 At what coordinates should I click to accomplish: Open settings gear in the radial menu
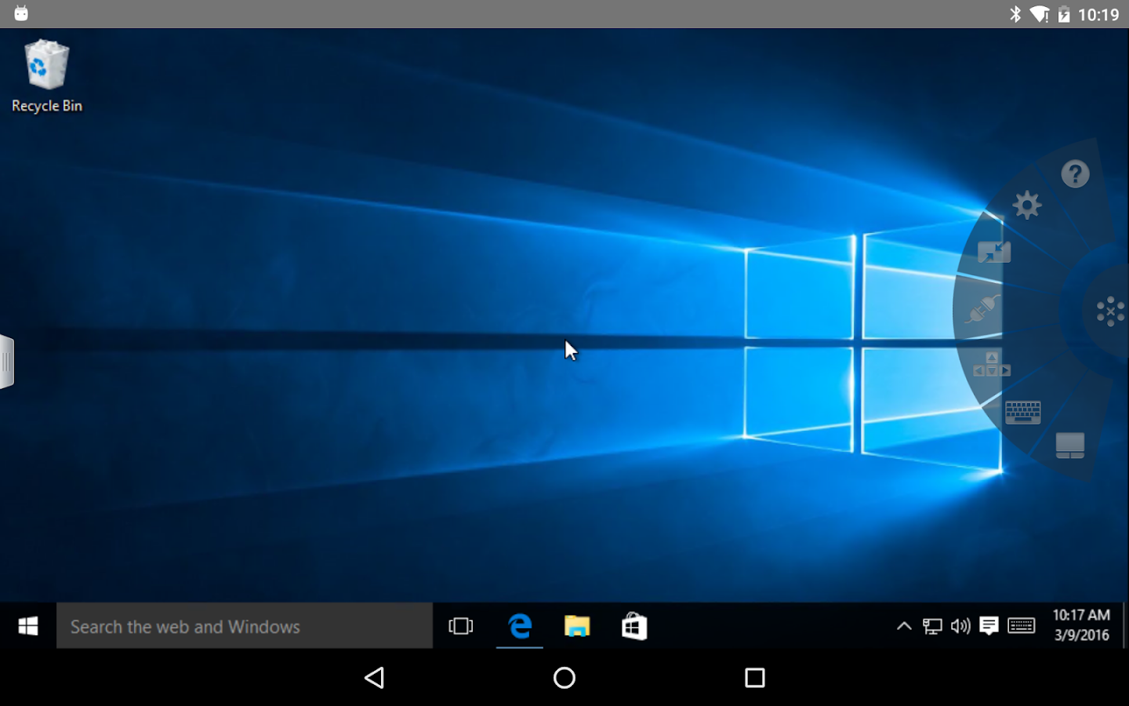tap(1027, 206)
